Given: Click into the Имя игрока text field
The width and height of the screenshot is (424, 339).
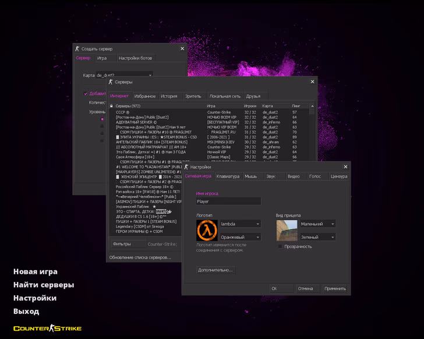Looking at the screenshot, I should click(x=228, y=202).
